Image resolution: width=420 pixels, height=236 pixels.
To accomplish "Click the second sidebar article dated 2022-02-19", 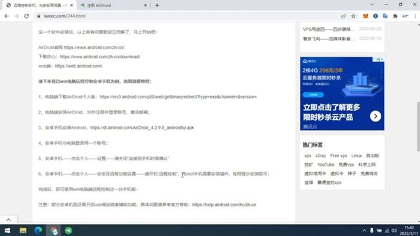I will click(x=328, y=39).
